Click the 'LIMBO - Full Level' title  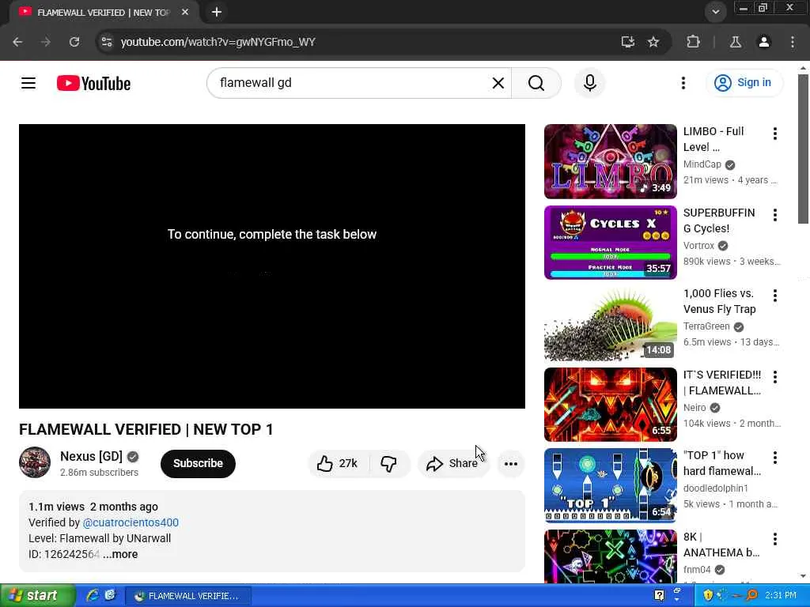[713, 139]
